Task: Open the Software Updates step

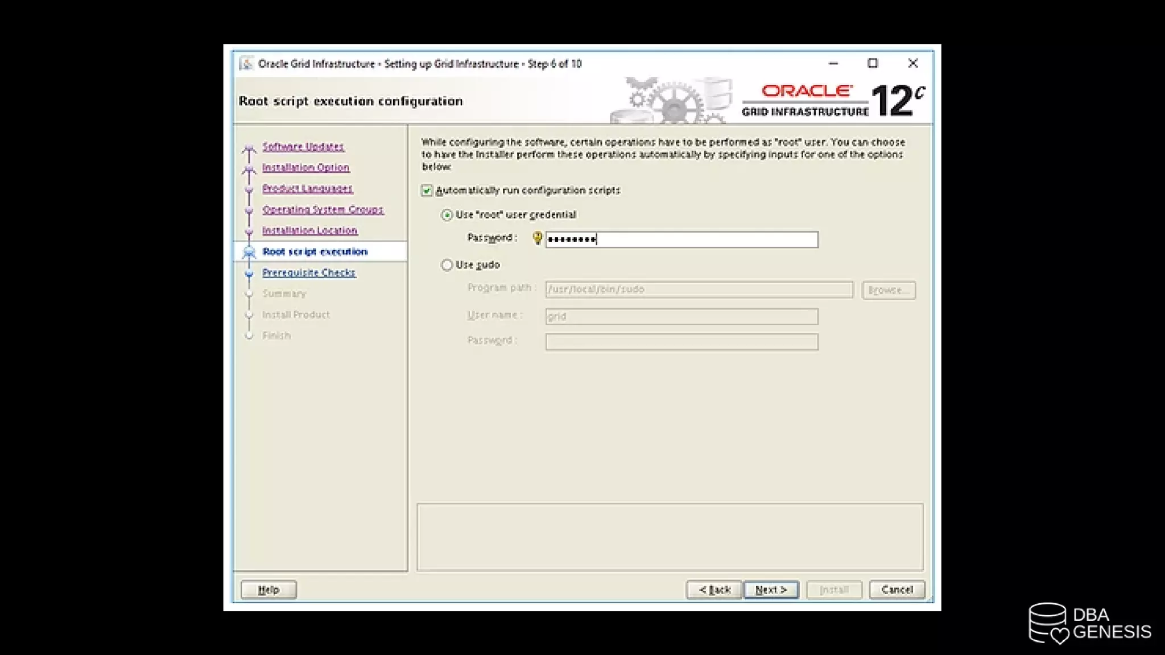Action: coord(303,147)
